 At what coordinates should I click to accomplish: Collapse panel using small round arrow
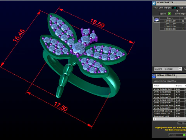tap(177, 10)
